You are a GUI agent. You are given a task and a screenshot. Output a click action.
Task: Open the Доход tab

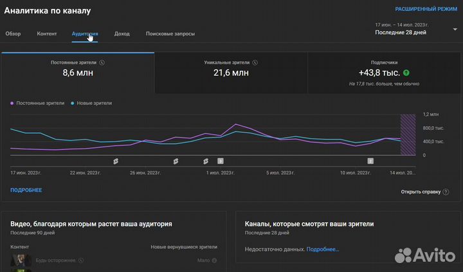pos(122,33)
